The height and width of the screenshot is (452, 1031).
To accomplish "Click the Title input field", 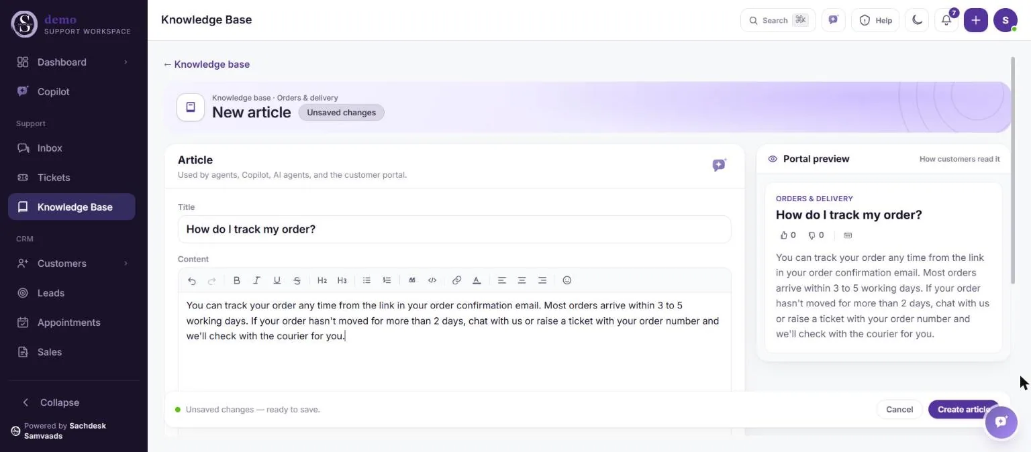I will click(x=454, y=229).
